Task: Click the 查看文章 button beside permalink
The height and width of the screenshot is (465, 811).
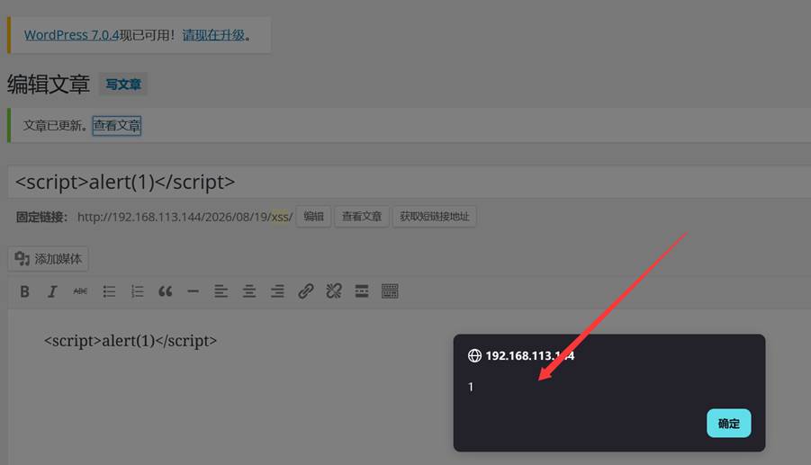Action: (362, 217)
